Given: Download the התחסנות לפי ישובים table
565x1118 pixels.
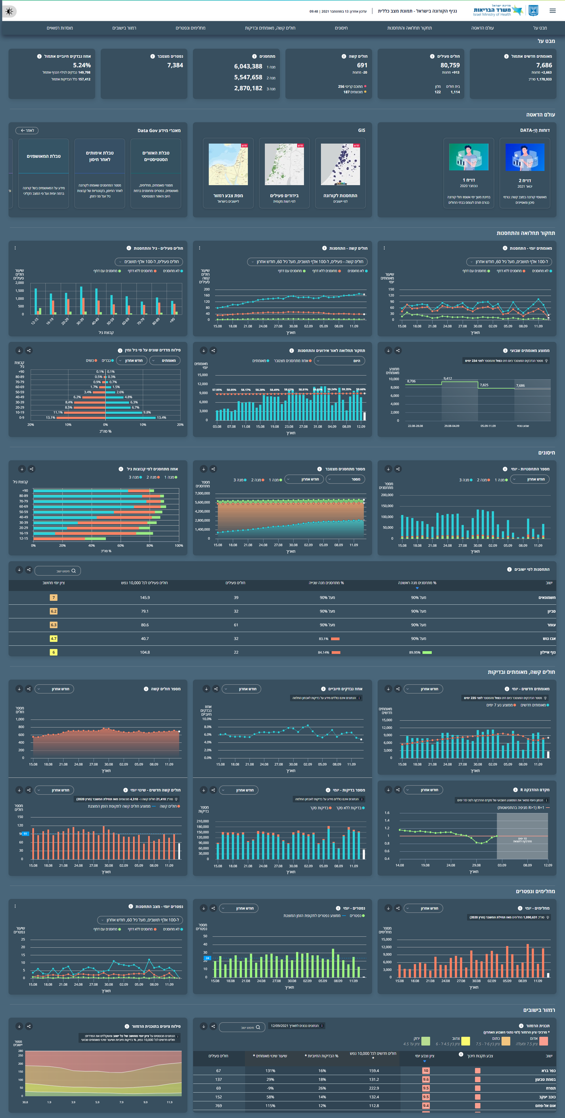Looking at the screenshot, I should click(x=19, y=570).
